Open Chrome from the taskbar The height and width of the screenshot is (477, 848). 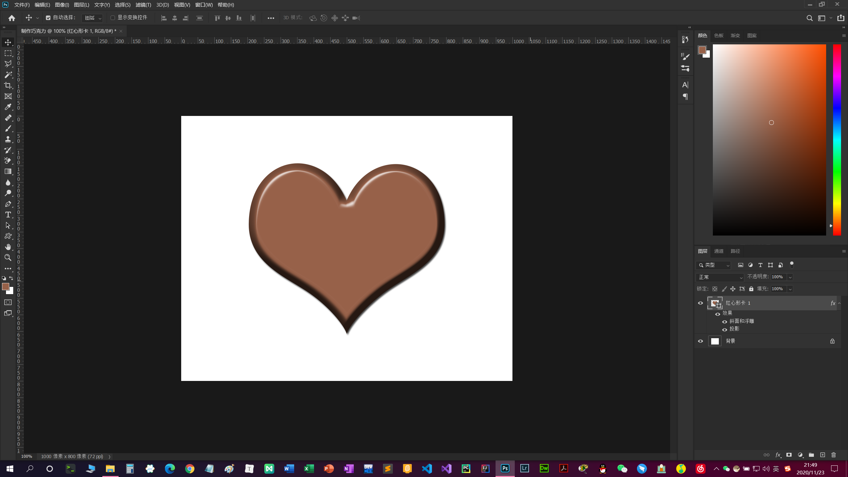189,469
